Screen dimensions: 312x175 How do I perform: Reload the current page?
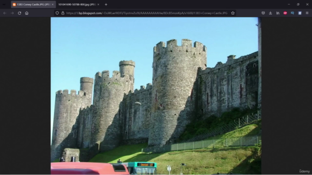point(19,13)
